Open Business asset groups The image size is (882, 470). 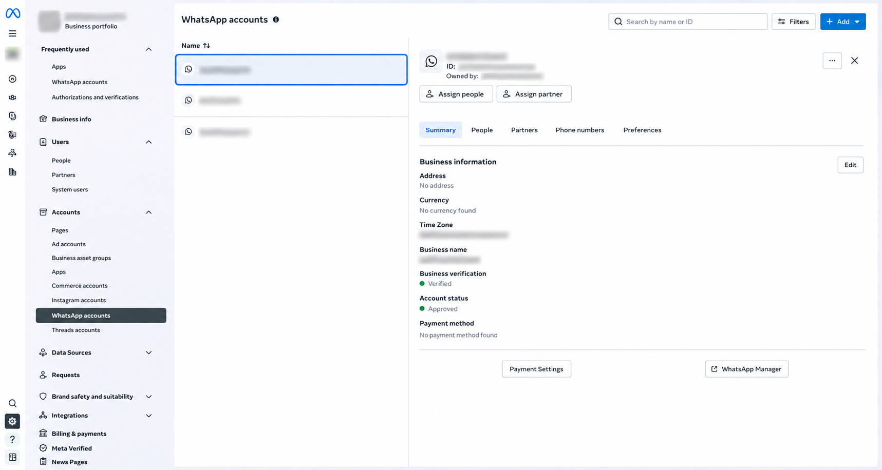(81, 258)
